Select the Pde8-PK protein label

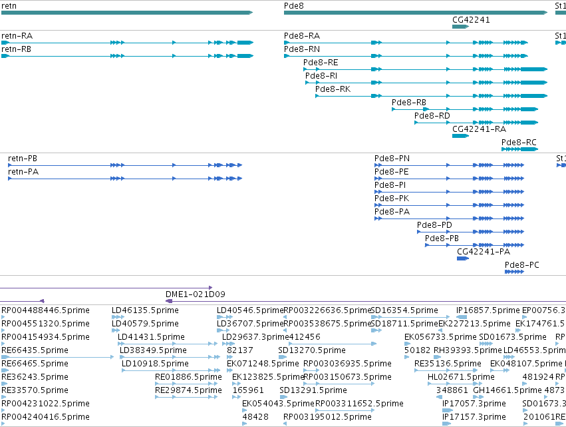[392, 199]
